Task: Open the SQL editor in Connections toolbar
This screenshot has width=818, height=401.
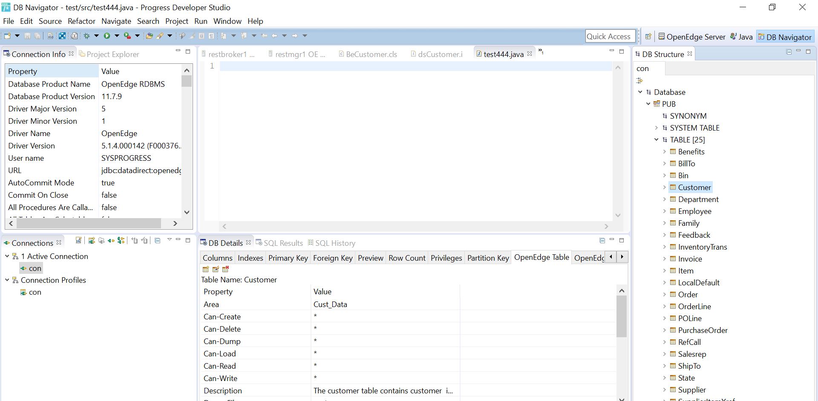Action: click(x=78, y=241)
